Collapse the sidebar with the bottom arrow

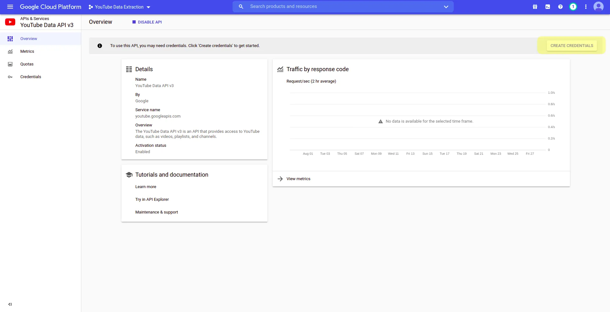[x=10, y=304]
